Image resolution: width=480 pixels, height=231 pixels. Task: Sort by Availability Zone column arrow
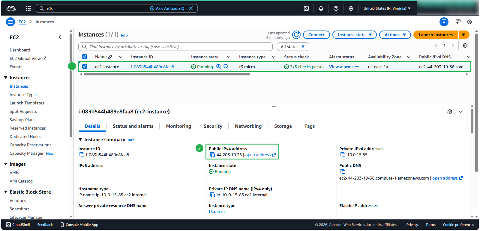coord(408,57)
